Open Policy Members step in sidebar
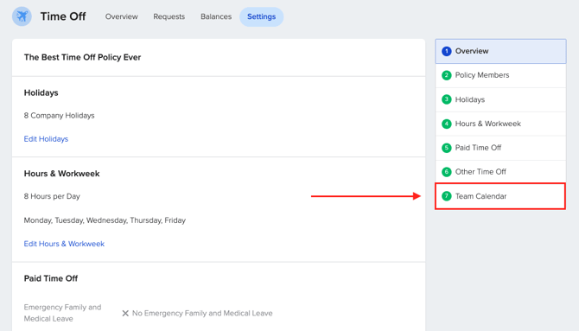579x331 pixels. tap(500, 75)
